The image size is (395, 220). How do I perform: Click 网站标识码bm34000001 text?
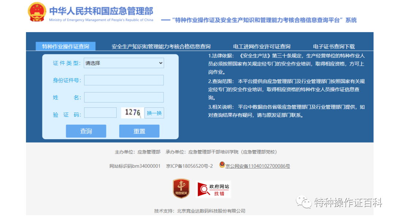coord(135,166)
